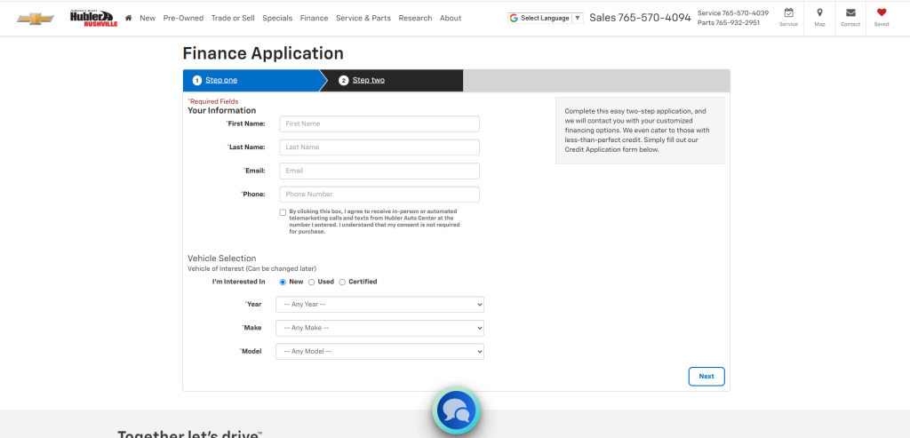This screenshot has width=910, height=438.
Task: Expand the Any Year dropdown
Action: coord(379,305)
